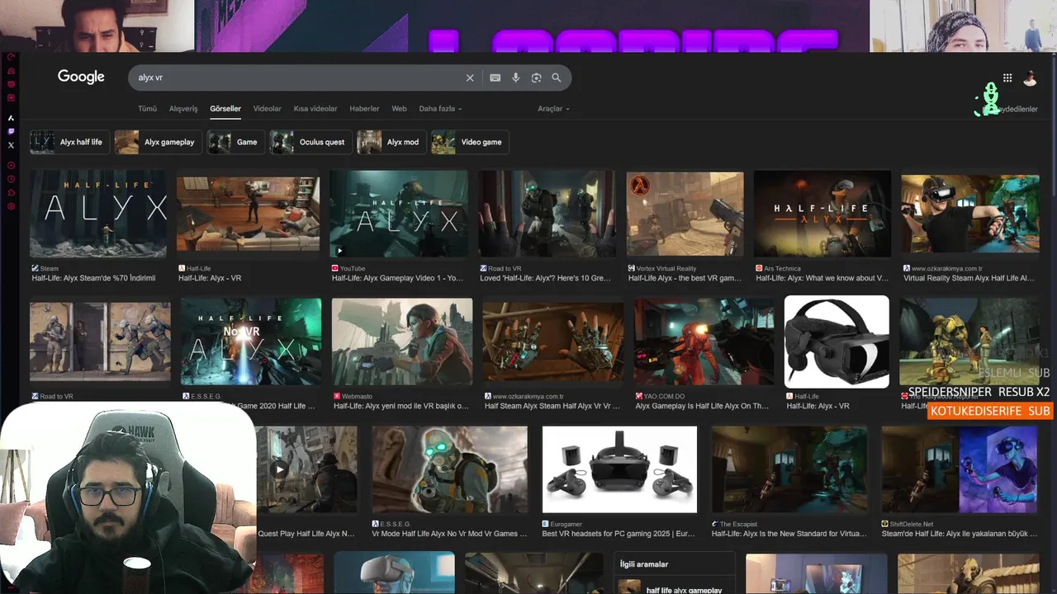1057x594 pixels.
Task: Open the Vortex Virtual Reality pistol thumbnail
Action: pyautogui.click(x=685, y=214)
